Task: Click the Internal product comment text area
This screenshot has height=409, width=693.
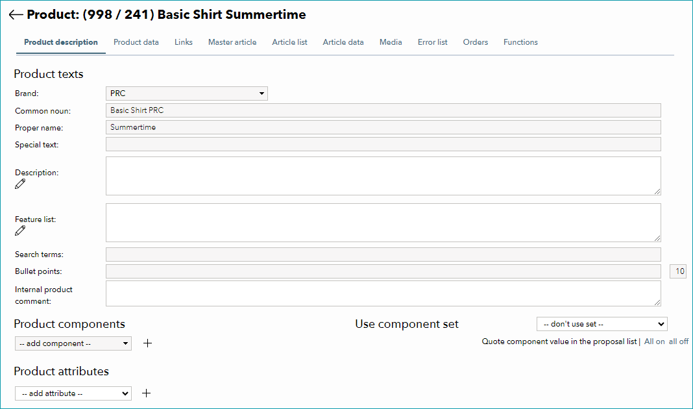Action: tap(383, 293)
